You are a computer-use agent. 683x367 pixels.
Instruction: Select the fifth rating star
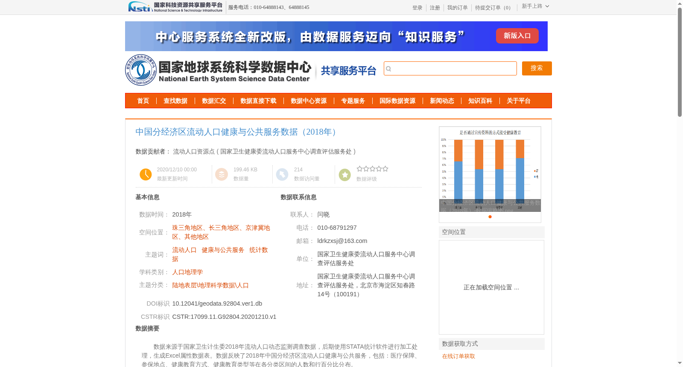tap(385, 169)
